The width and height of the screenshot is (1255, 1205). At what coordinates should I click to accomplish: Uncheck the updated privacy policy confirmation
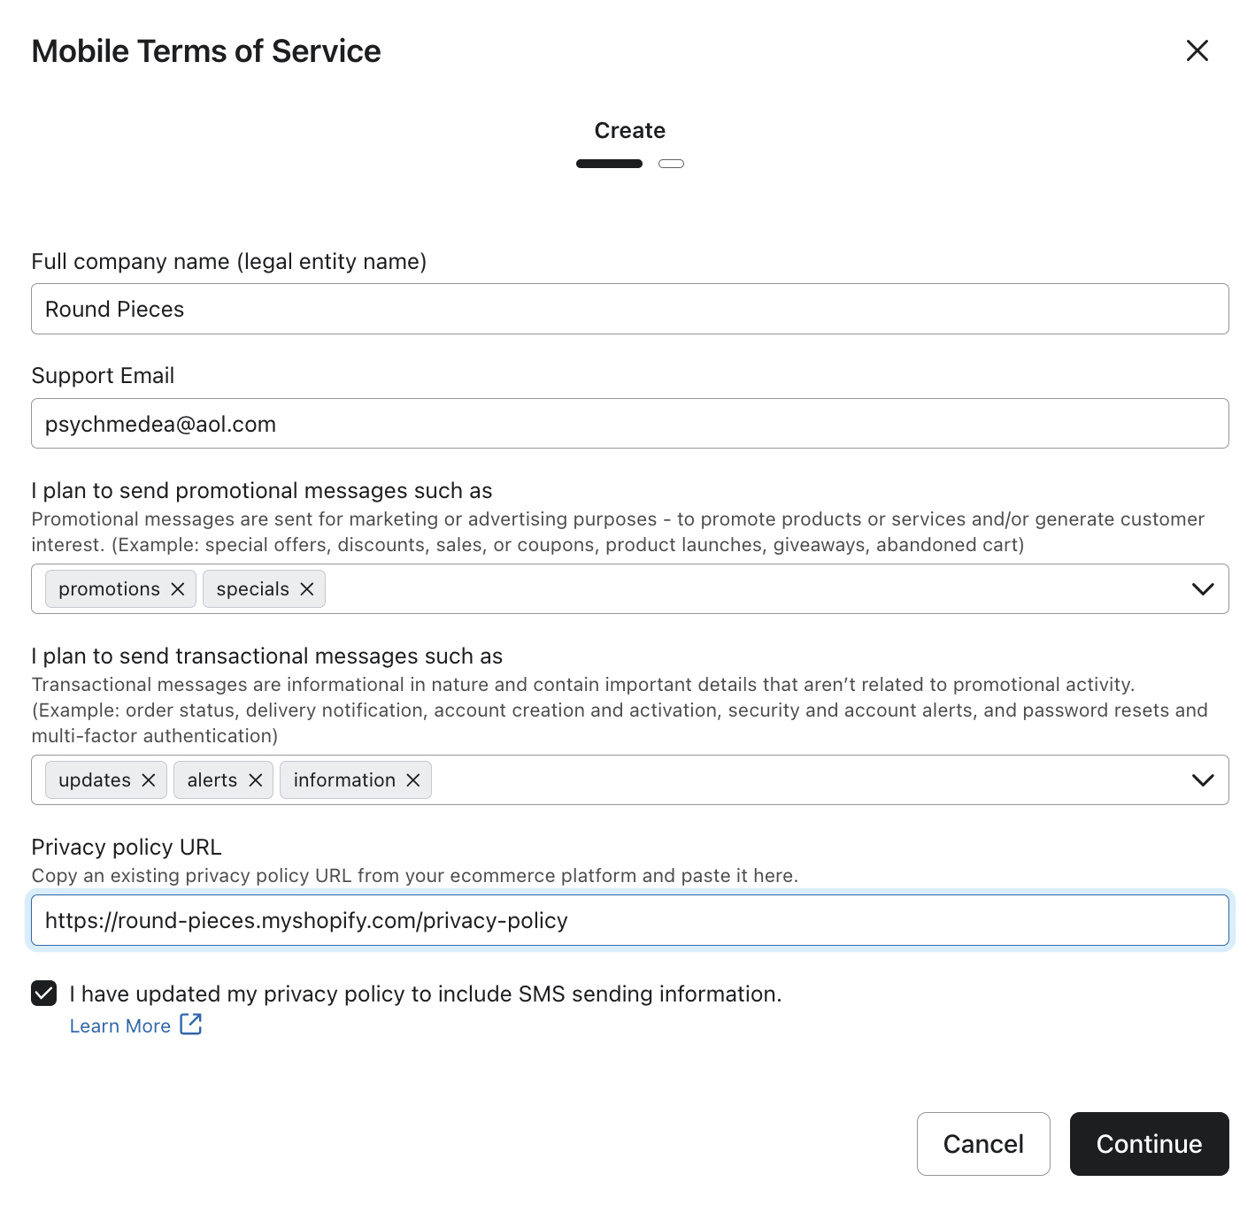click(x=43, y=994)
